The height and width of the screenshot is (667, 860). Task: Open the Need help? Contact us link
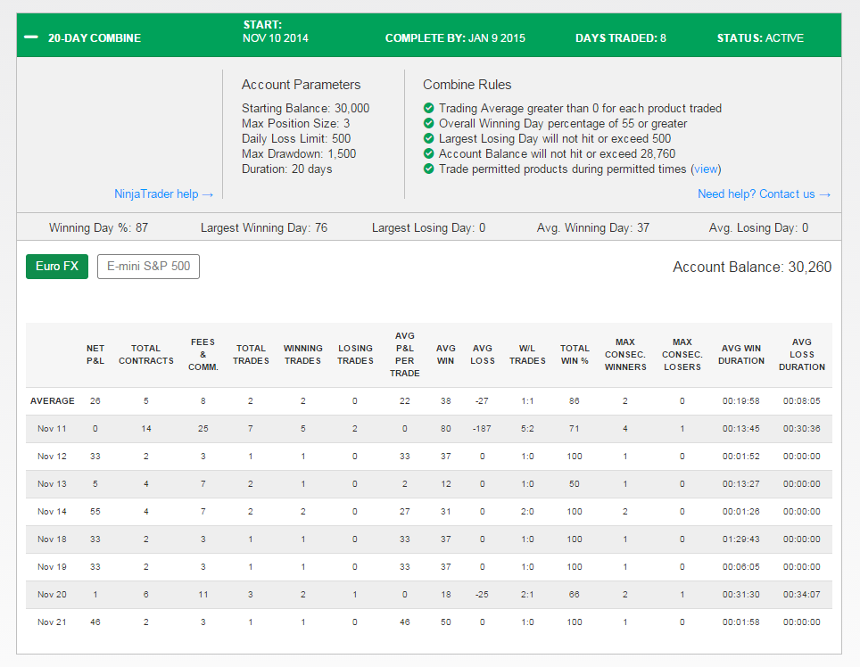tap(764, 194)
